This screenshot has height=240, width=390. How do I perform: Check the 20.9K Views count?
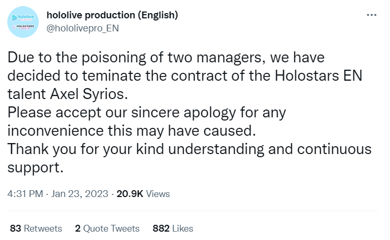[143, 194]
